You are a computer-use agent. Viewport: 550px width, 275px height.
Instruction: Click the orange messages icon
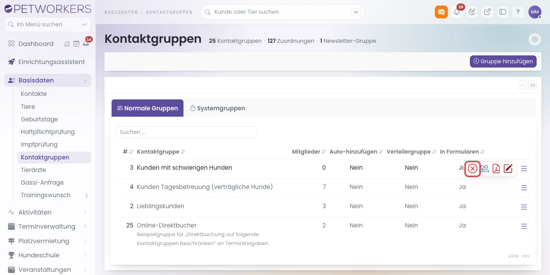tap(441, 12)
